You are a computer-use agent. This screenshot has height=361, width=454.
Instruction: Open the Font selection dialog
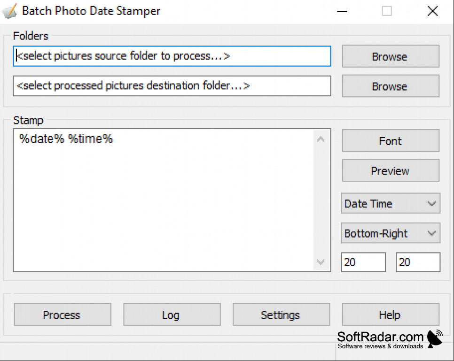tap(391, 141)
